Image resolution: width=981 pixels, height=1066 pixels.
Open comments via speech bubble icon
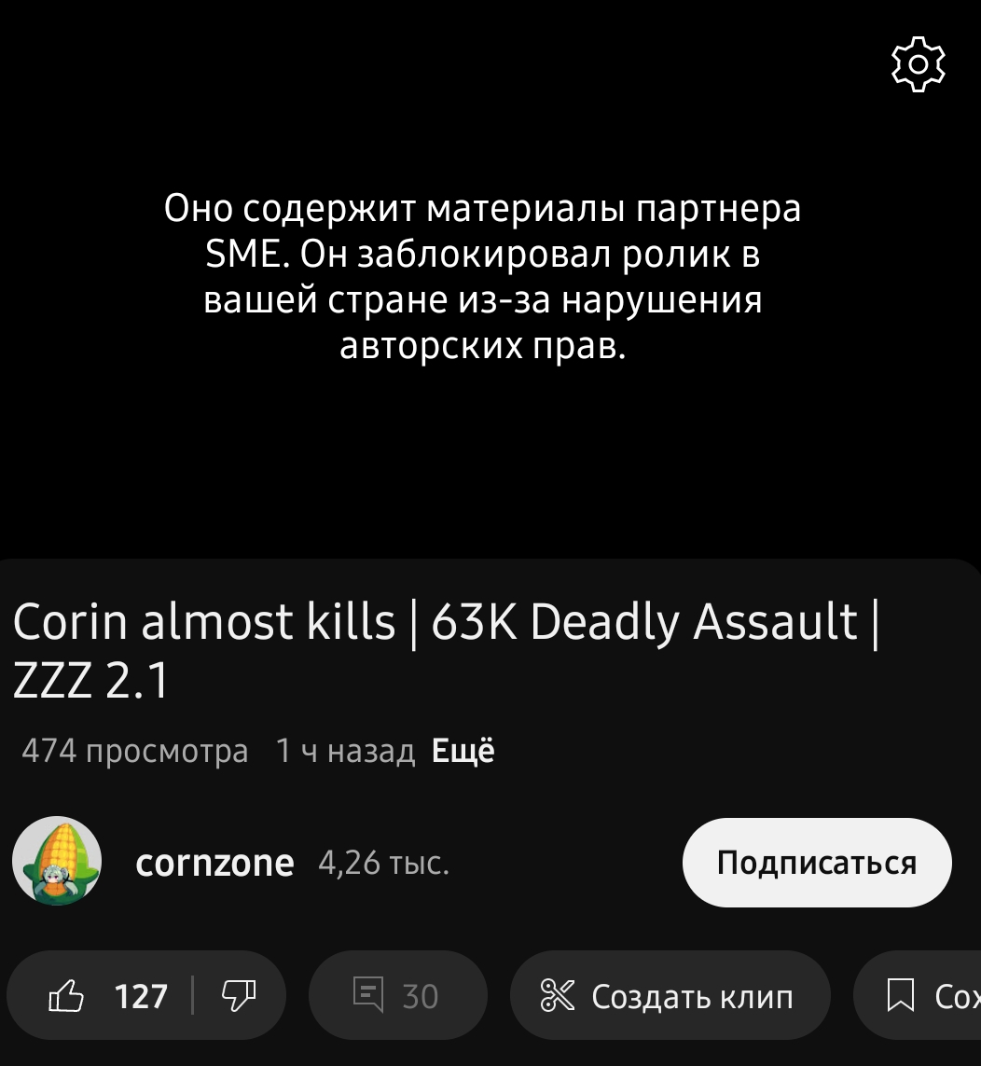pyautogui.click(x=368, y=994)
